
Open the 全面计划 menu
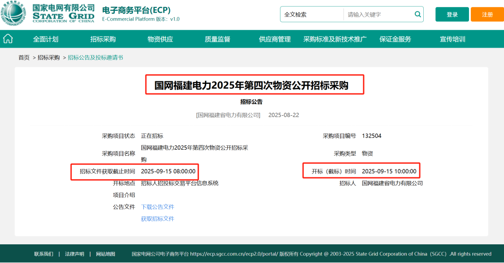pos(46,39)
